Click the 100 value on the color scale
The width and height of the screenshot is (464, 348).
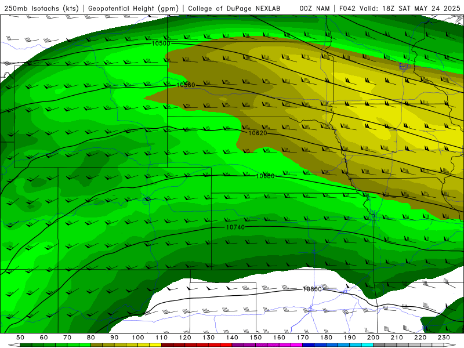(x=138, y=338)
